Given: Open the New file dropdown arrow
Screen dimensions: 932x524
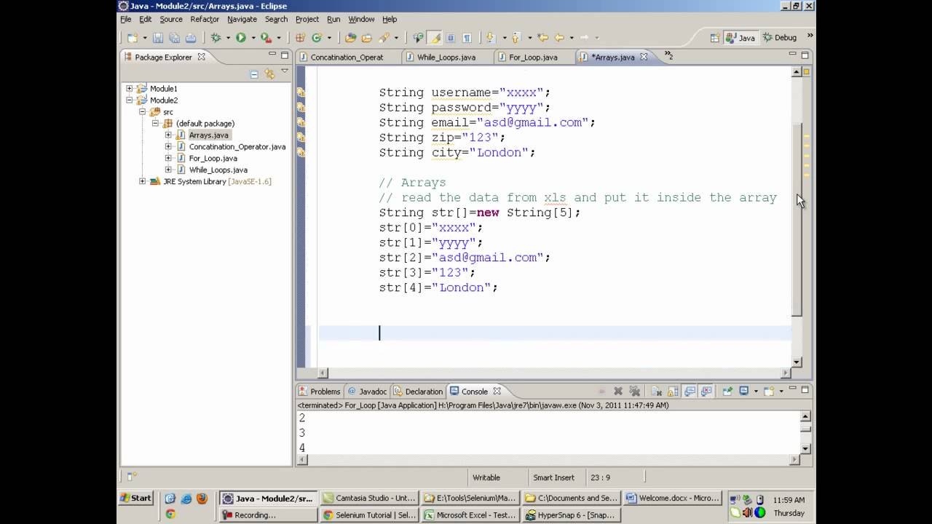Looking at the screenshot, I should click(x=144, y=38).
